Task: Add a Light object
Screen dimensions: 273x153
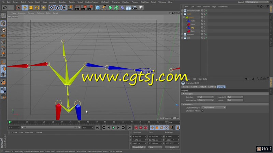Action: [x=141, y=7]
